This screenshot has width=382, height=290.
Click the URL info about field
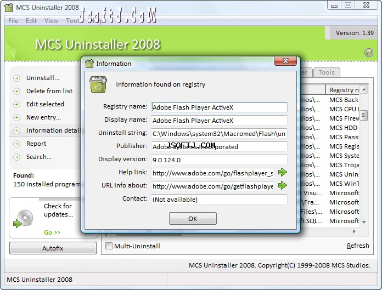212,186
